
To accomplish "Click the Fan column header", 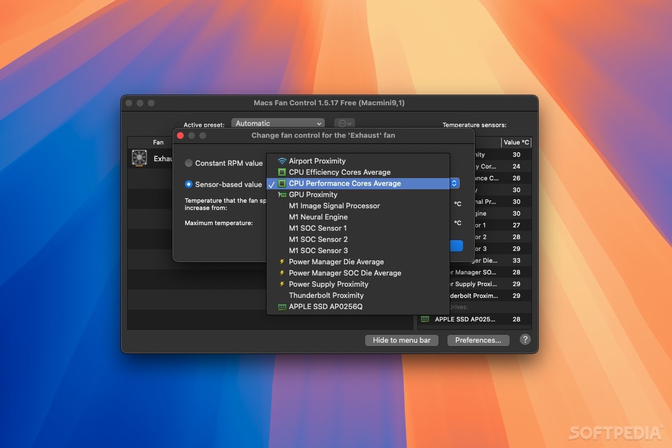I will tap(158, 142).
